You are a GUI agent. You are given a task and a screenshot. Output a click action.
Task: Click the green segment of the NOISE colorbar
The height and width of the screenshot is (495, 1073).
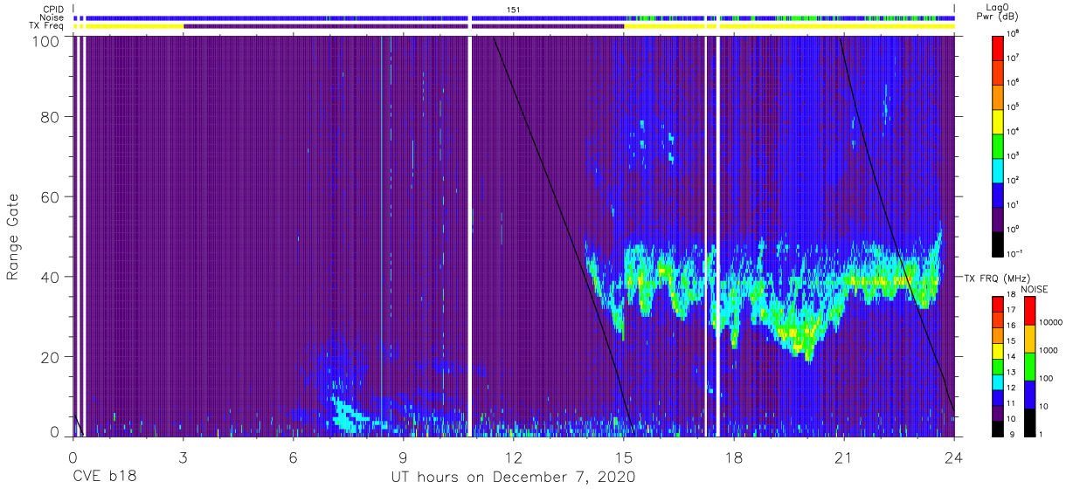tap(1029, 367)
